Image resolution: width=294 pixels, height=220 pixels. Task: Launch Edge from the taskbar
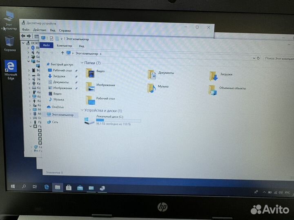(46, 187)
